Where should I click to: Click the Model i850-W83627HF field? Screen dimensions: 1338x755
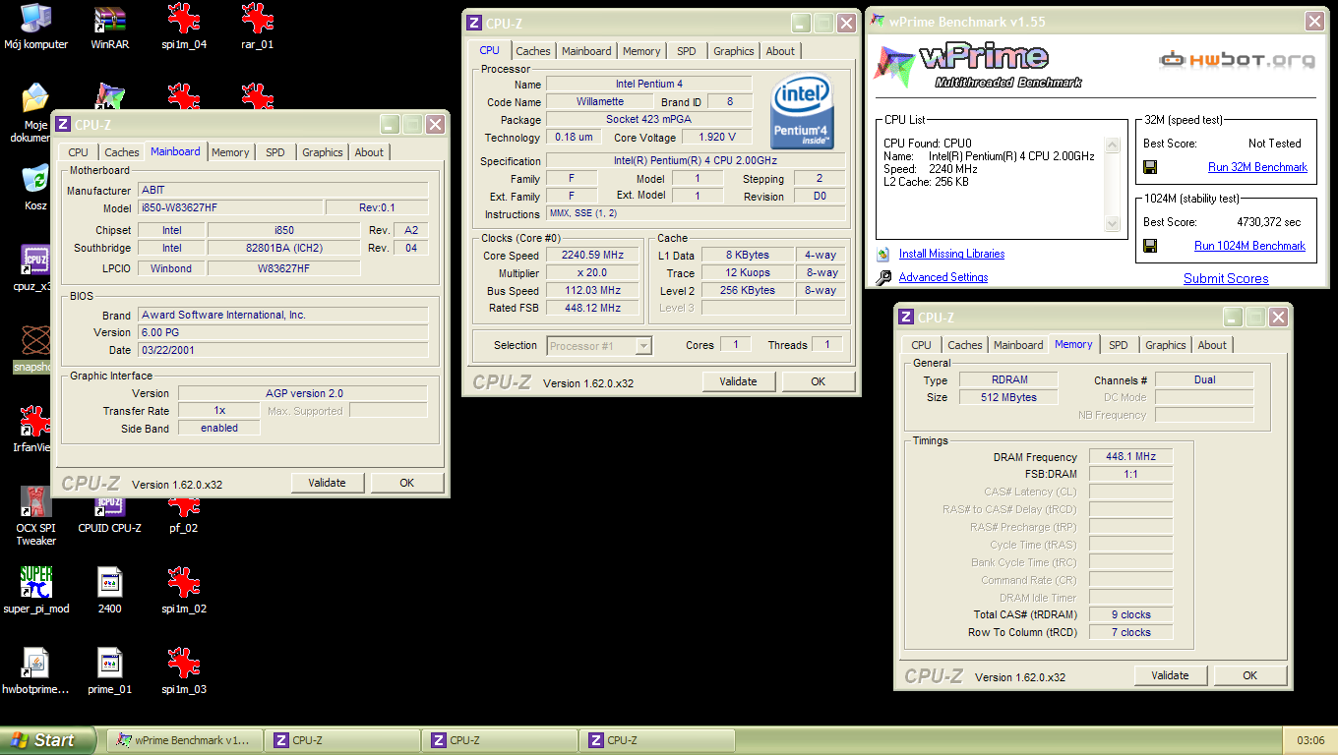230,208
